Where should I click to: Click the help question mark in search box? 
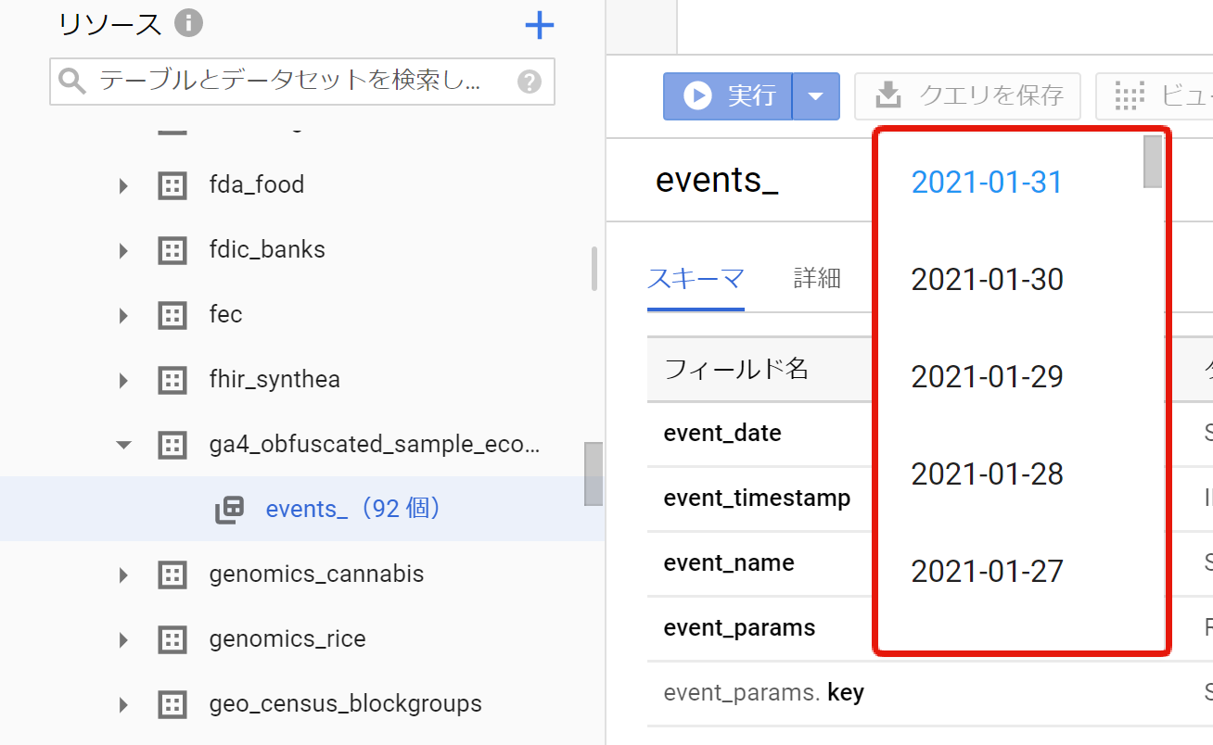(529, 82)
